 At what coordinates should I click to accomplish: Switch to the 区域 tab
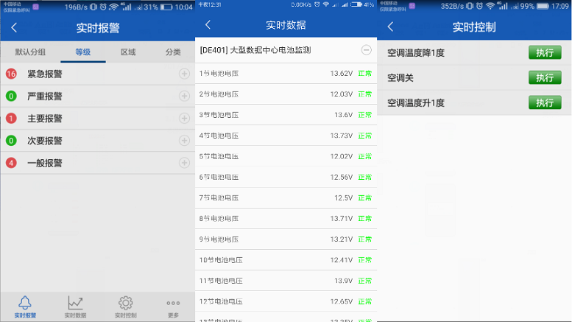coord(128,52)
